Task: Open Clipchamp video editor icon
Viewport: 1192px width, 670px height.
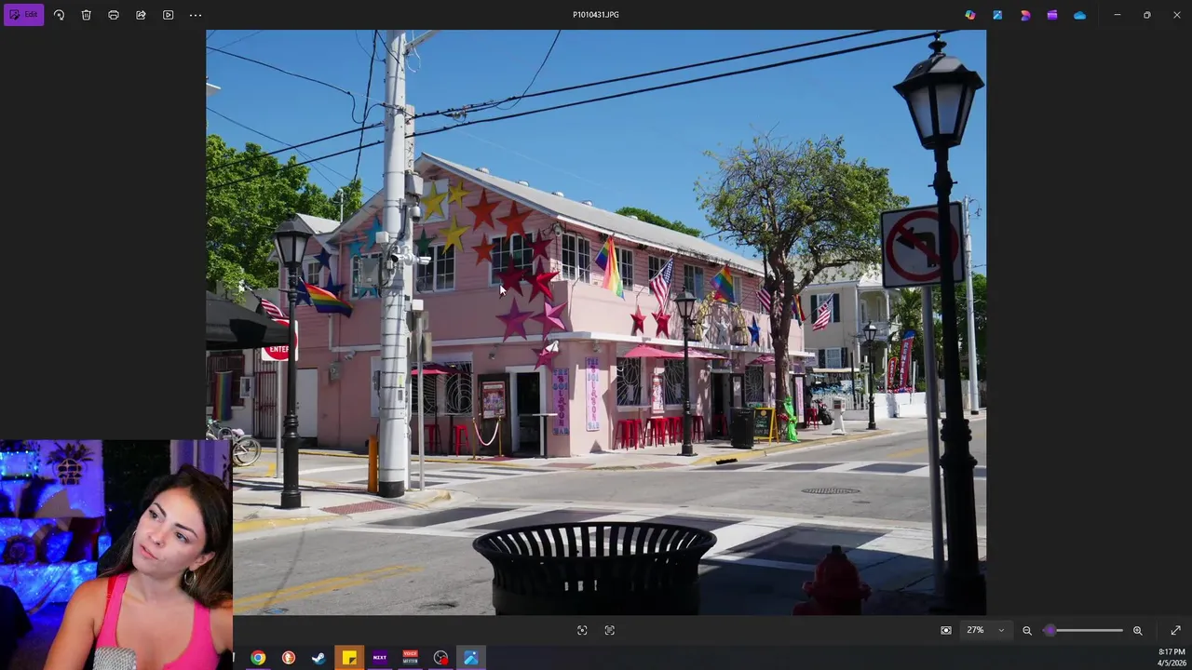Action: (1052, 15)
